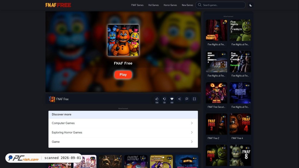Click the thumbs down dislike icon
Image resolution: width=299 pixels, height=168 pixels.
click(164, 99)
